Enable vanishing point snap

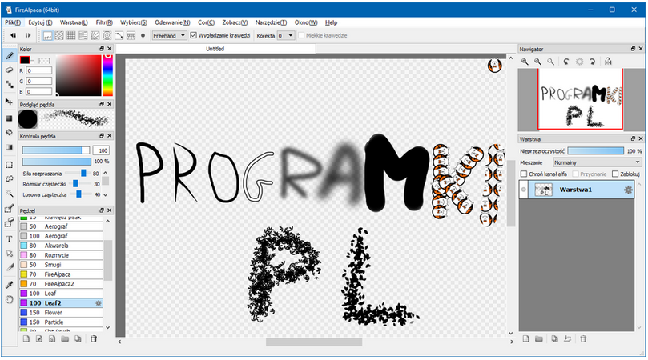(83, 35)
